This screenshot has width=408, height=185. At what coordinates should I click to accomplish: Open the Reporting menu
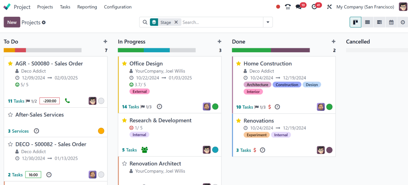click(87, 7)
